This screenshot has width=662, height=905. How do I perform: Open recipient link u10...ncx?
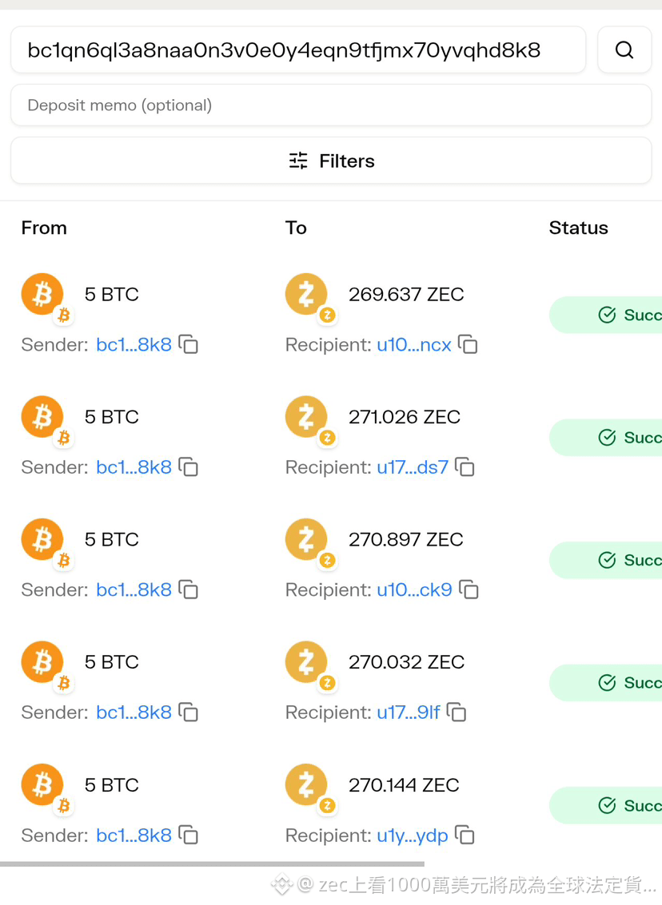(413, 344)
